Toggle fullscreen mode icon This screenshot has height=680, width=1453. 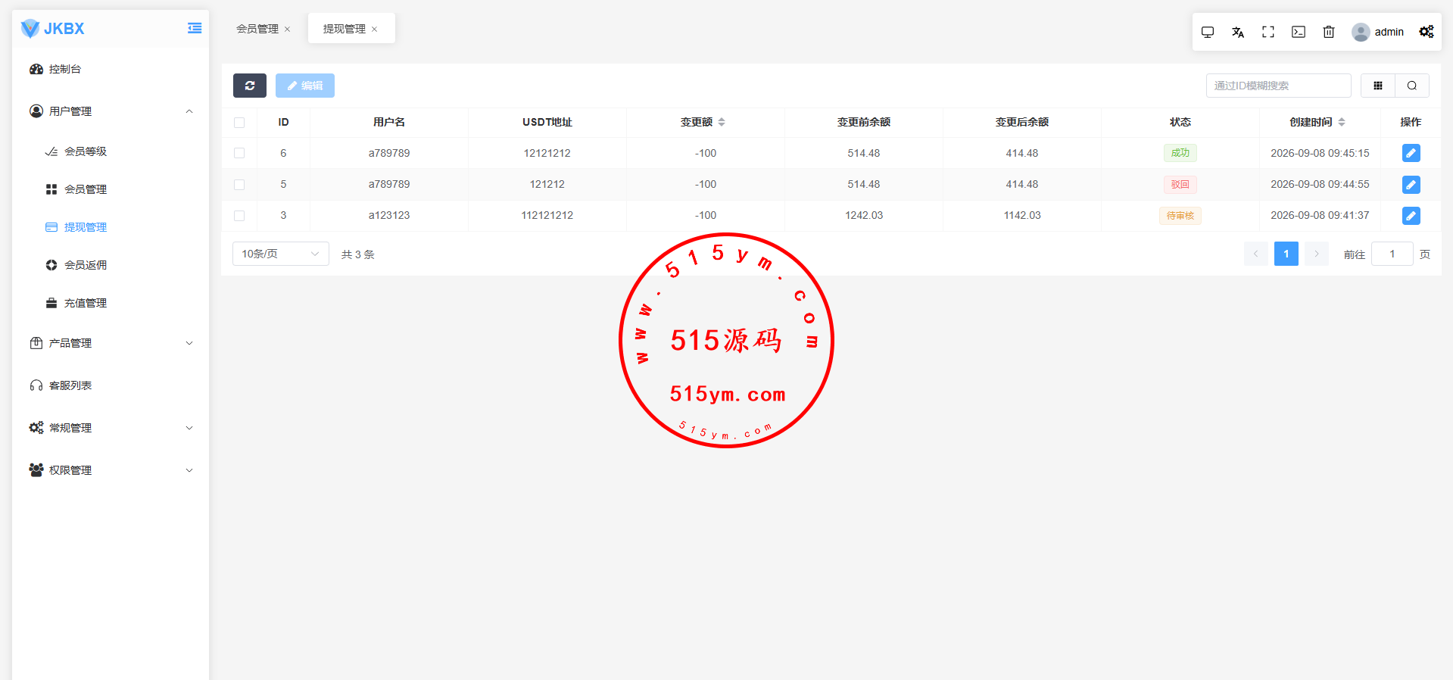click(x=1268, y=32)
